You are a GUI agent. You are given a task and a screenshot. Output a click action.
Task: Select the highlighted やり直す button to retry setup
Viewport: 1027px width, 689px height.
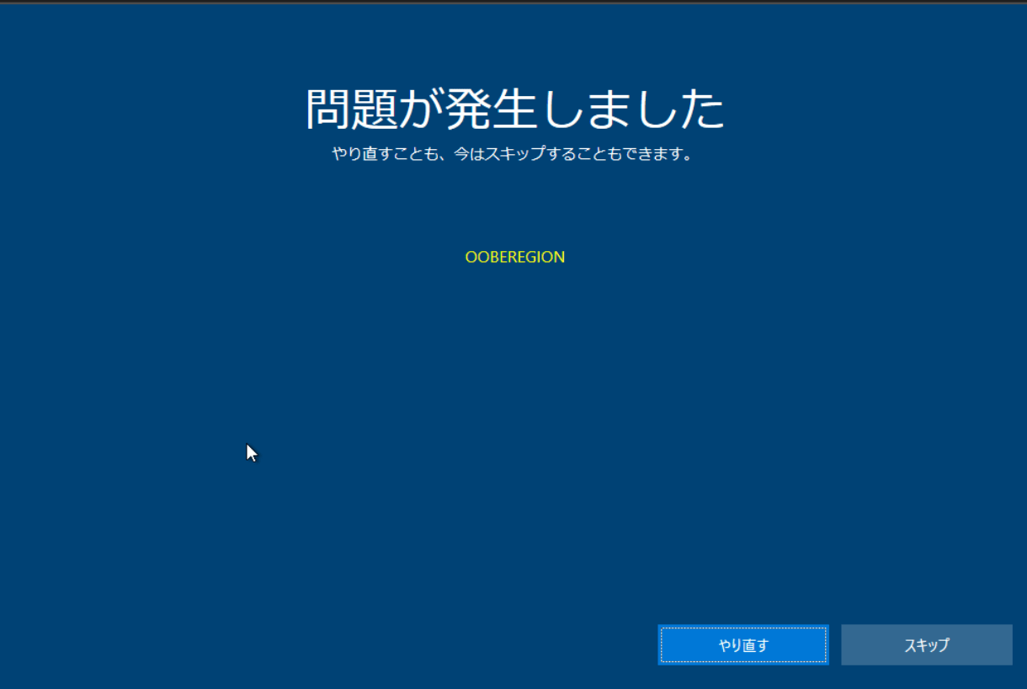click(x=743, y=644)
